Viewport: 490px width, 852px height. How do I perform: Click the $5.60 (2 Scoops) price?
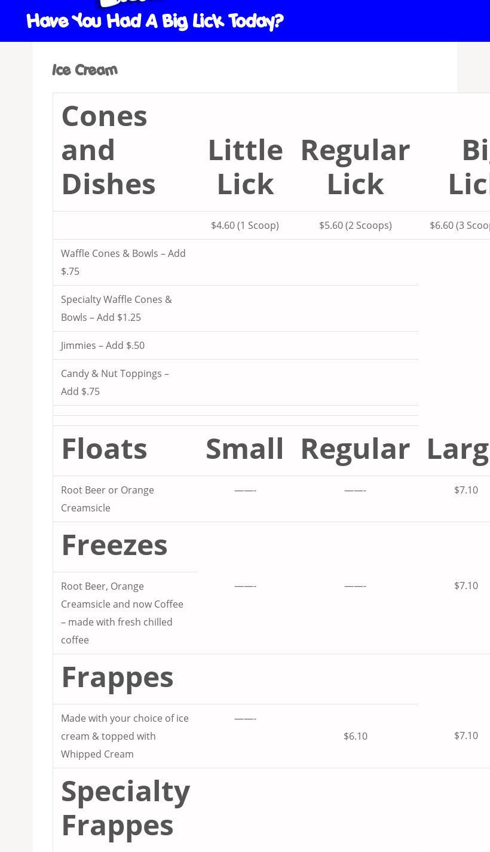coord(355,225)
